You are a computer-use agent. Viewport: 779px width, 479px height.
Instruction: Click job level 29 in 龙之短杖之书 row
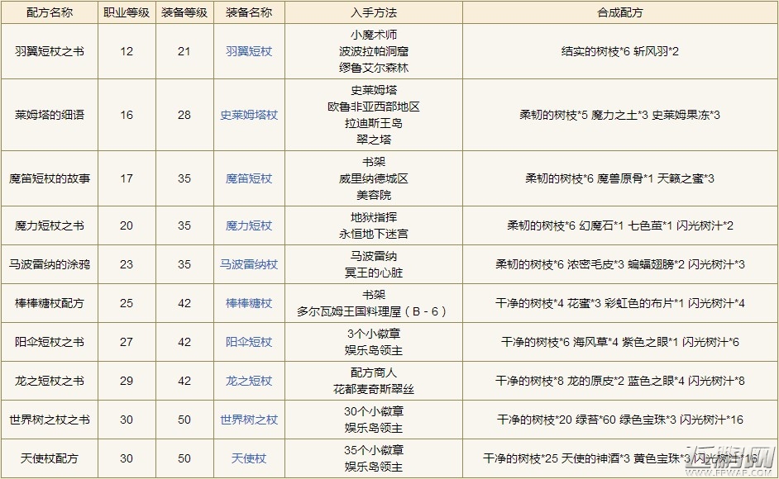pyautogui.click(x=127, y=381)
